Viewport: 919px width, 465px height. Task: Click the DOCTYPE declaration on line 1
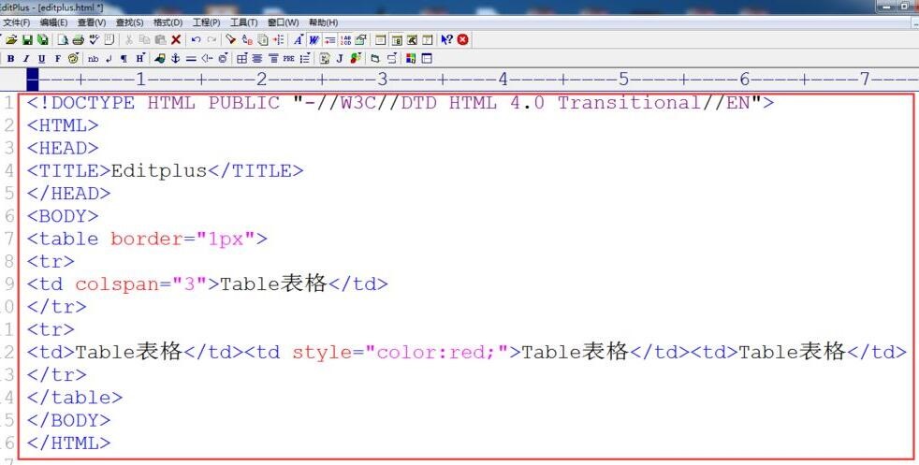click(401, 103)
